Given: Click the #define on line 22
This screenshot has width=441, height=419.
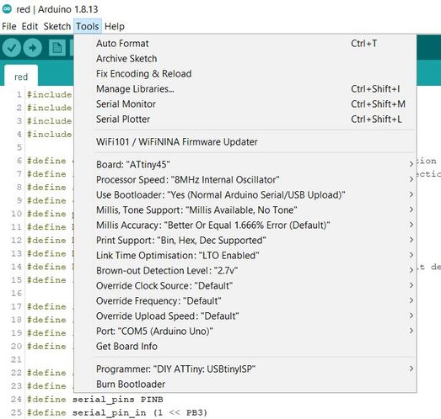Looking at the screenshot, I should pos(46,373).
